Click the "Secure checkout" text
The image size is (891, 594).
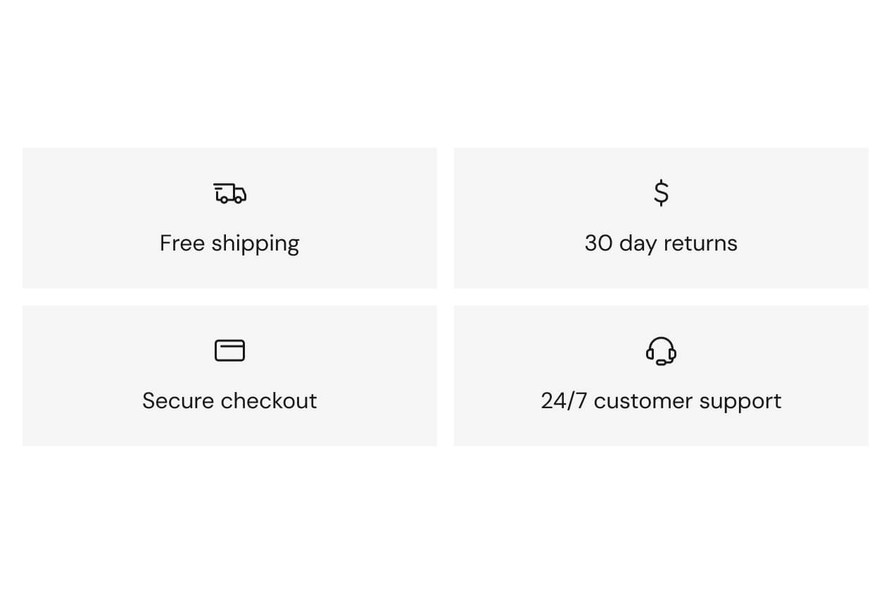[229, 401]
